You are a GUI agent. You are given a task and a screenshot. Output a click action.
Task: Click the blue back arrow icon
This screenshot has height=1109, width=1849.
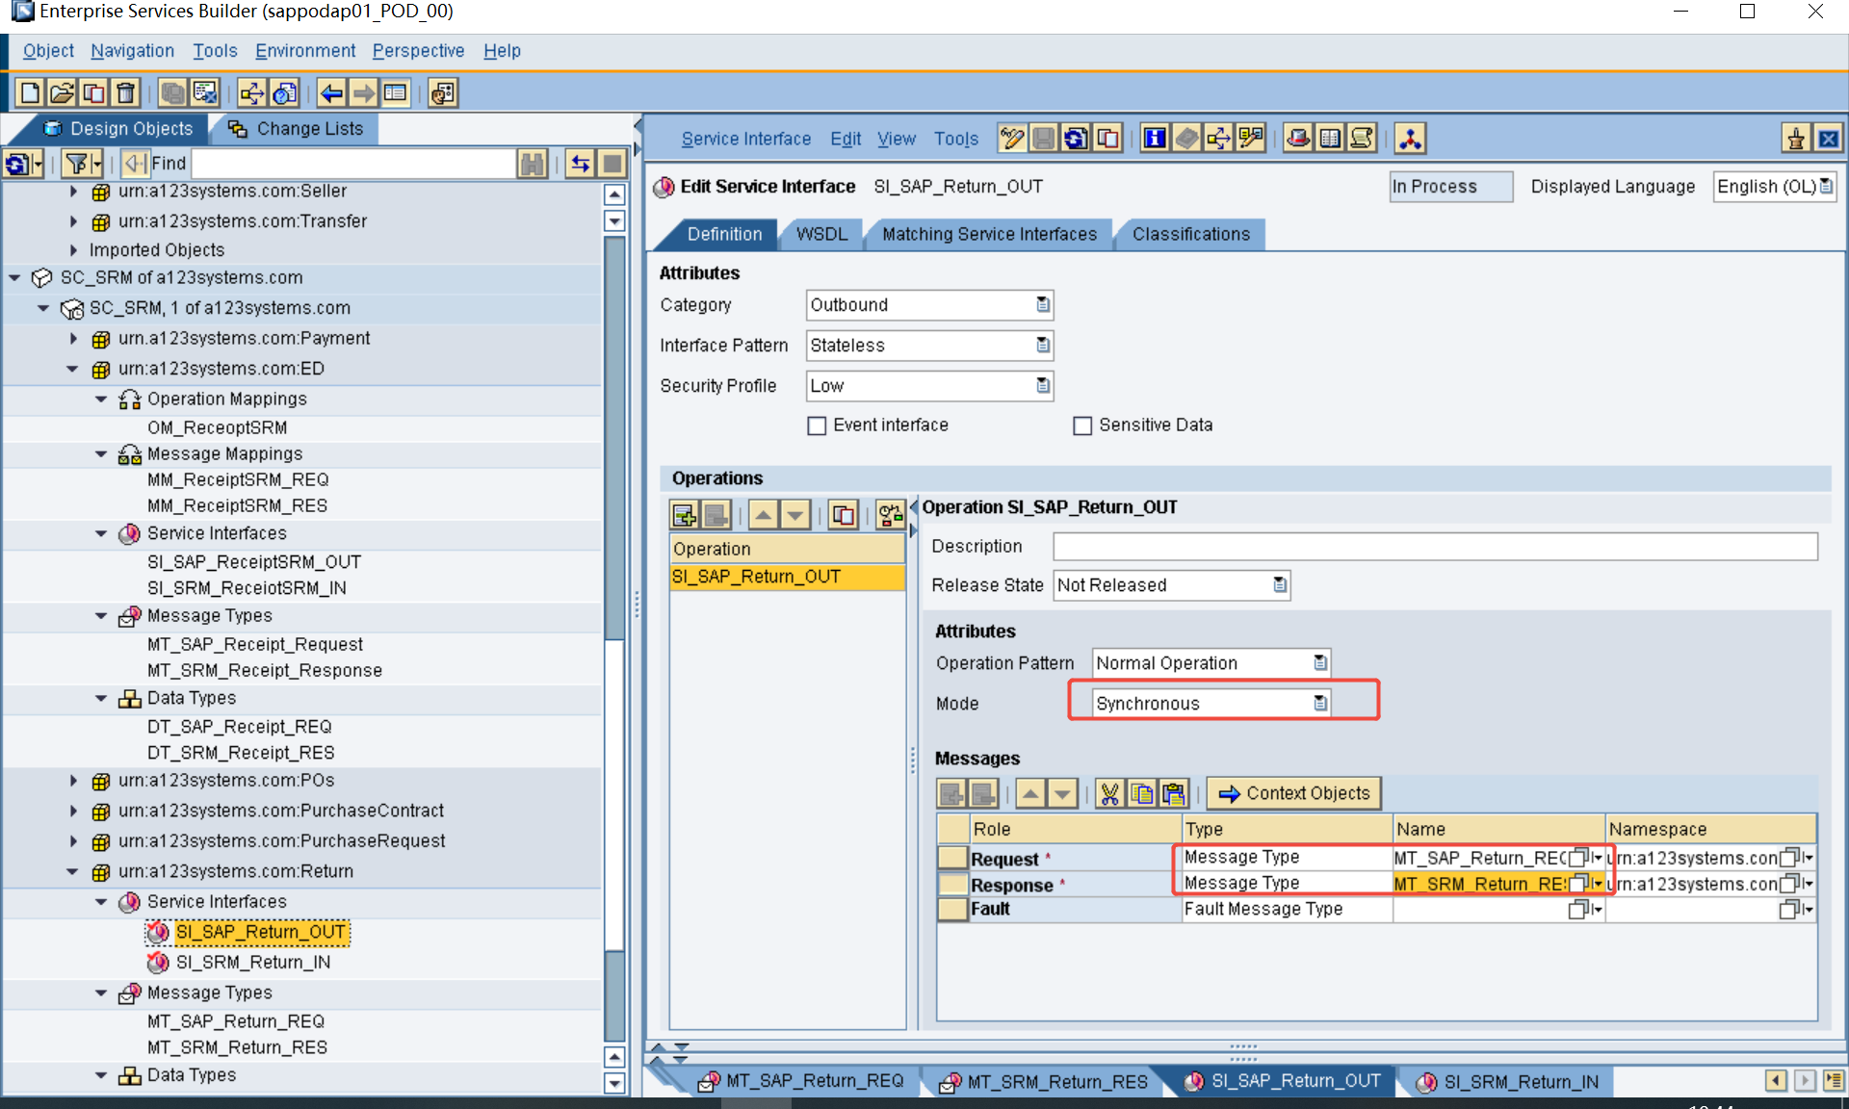331,93
